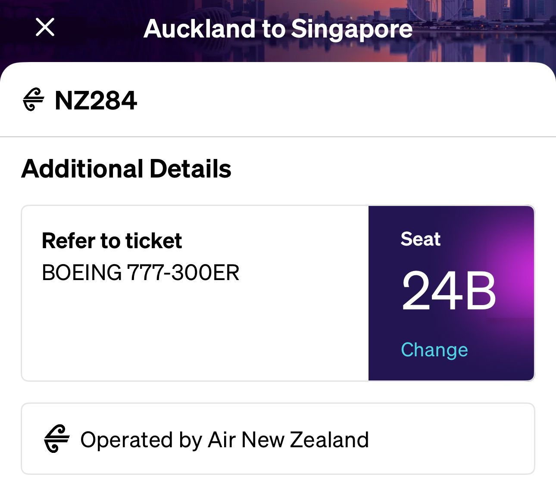Click blank area right of the NZ284 row
Viewport: 556px width, 480px height.
(345, 100)
